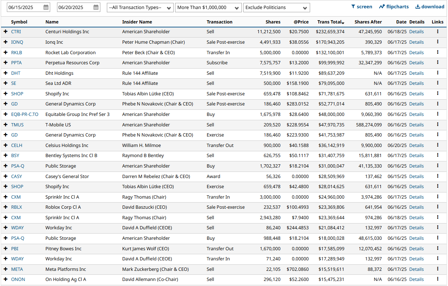Open the All Transaction Types dropdown
The image size is (448, 286).
pos(140,8)
